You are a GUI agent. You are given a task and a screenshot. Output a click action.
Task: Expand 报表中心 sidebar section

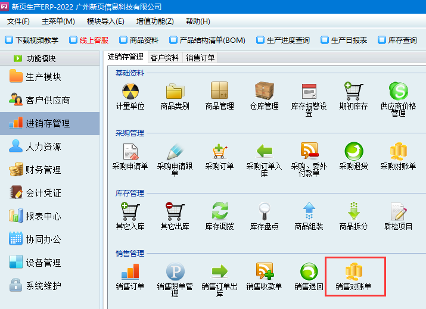(x=43, y=216)
